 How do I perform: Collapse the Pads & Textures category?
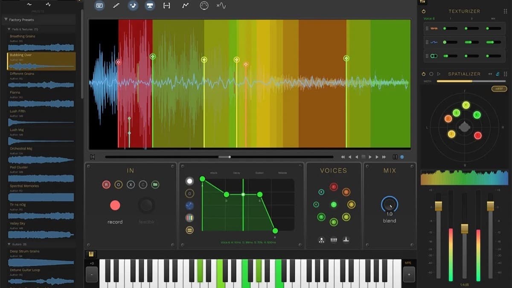9,29
